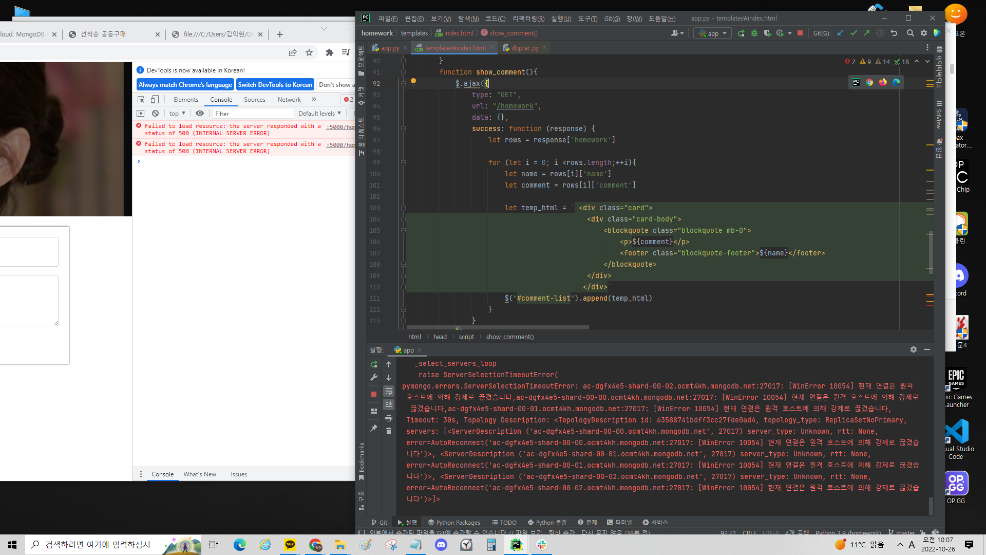This screenshot has width=986, height=555.
Task: Click the first :5000 error source link
Action: pyautogui.click(x=340, y=127)
